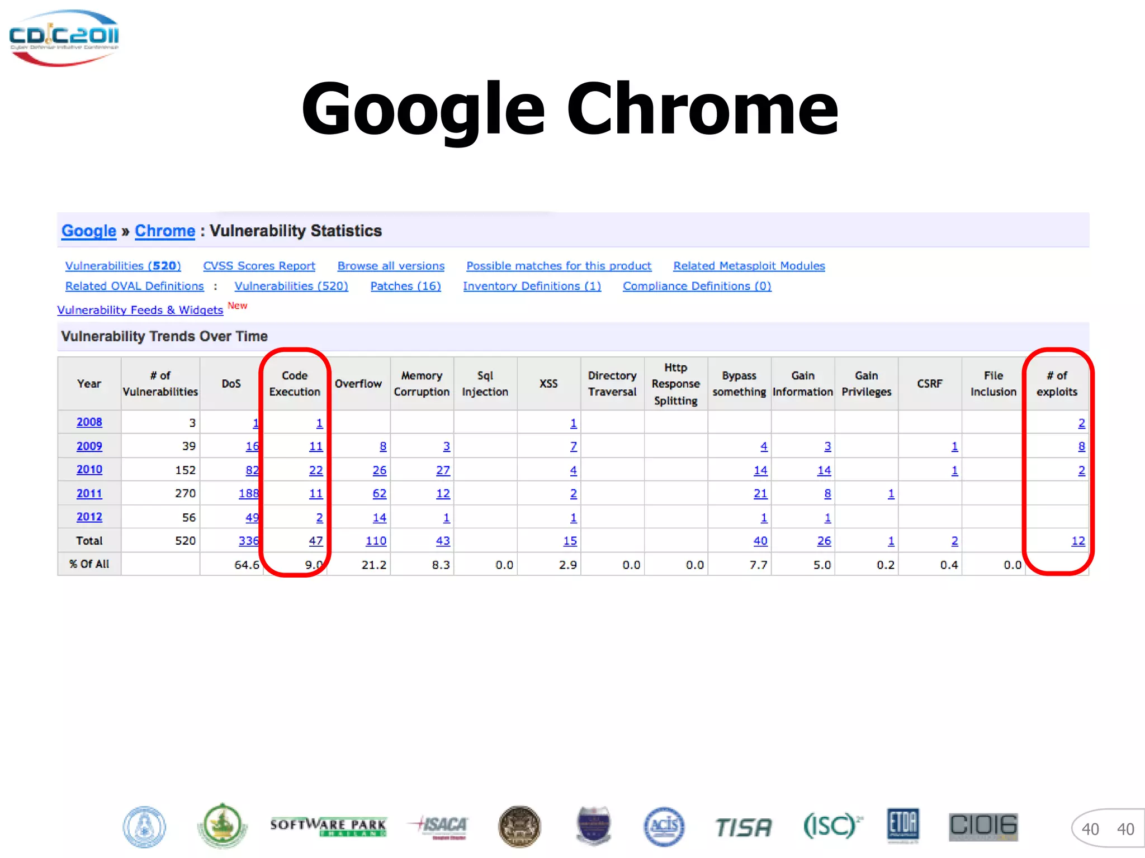Open the 2009 year row link

[89, 446]
